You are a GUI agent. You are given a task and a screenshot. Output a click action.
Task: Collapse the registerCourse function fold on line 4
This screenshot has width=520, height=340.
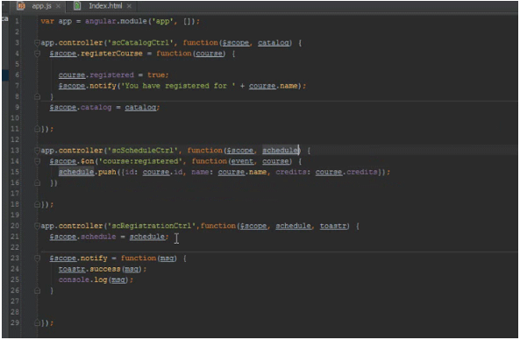tap(37, 53)
